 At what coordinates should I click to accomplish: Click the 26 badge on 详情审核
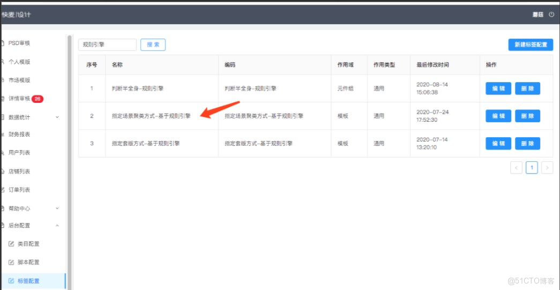pyautogui.click(x=38, y=99)
